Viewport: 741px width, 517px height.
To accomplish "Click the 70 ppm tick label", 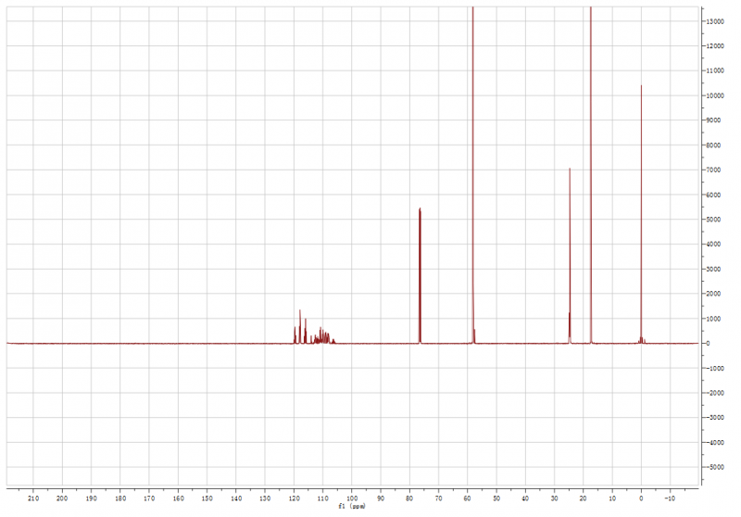I will [438, 498].
